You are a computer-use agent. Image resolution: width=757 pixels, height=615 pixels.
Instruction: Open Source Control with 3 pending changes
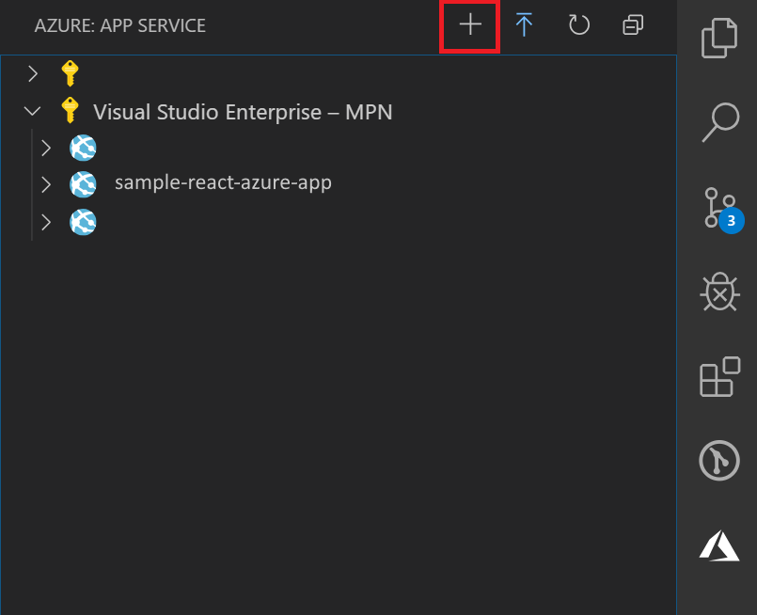pos(719,209)
